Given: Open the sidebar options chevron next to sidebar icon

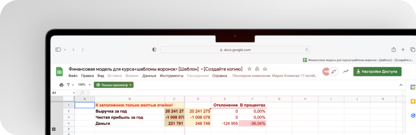Looking at the screenshot, I should [x=65, y=49].
